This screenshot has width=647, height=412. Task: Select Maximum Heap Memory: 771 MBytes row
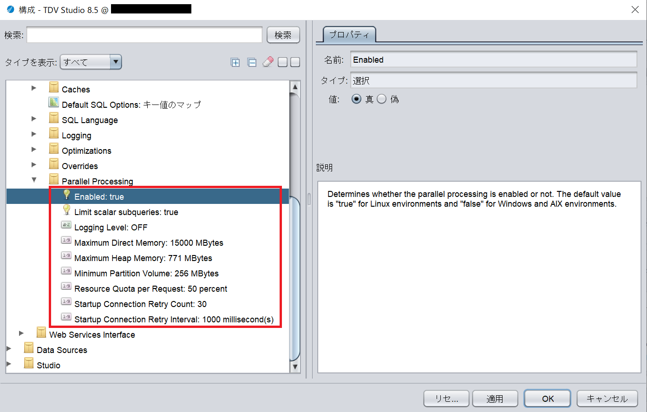[143, 258]
